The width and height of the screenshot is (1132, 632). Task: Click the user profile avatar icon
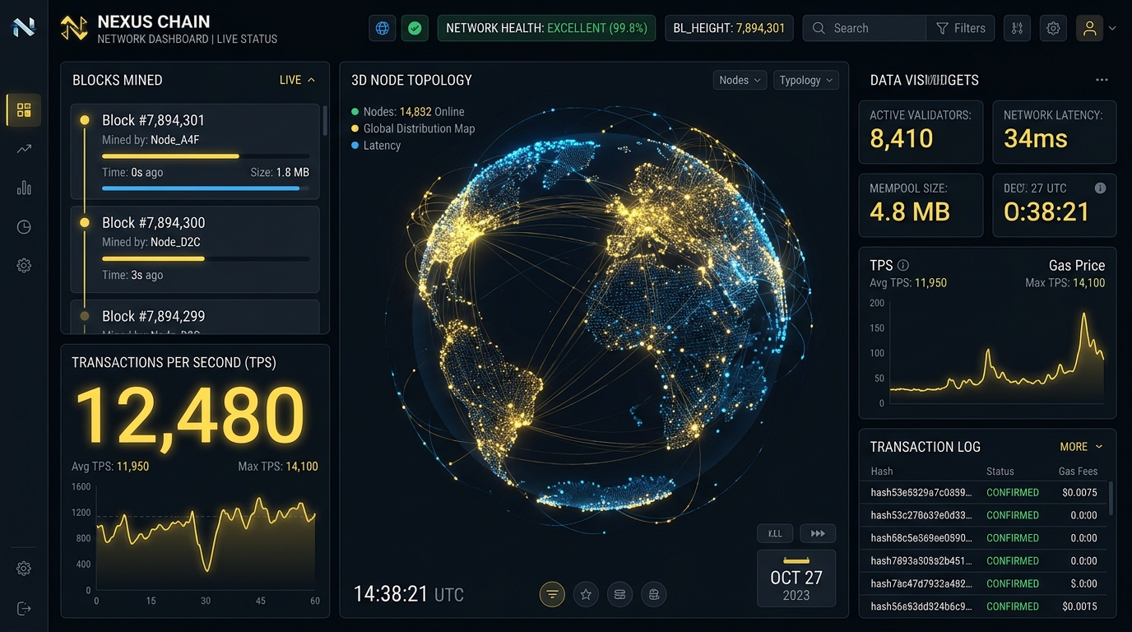coord(1089,28)
